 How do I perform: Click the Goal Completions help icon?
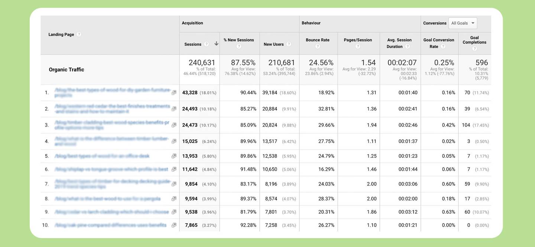[474, 48]
